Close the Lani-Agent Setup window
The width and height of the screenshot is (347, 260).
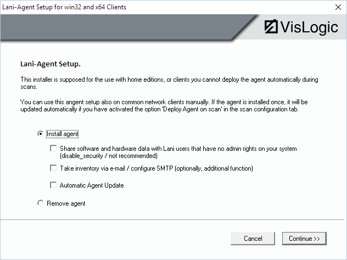click(335, 7)
